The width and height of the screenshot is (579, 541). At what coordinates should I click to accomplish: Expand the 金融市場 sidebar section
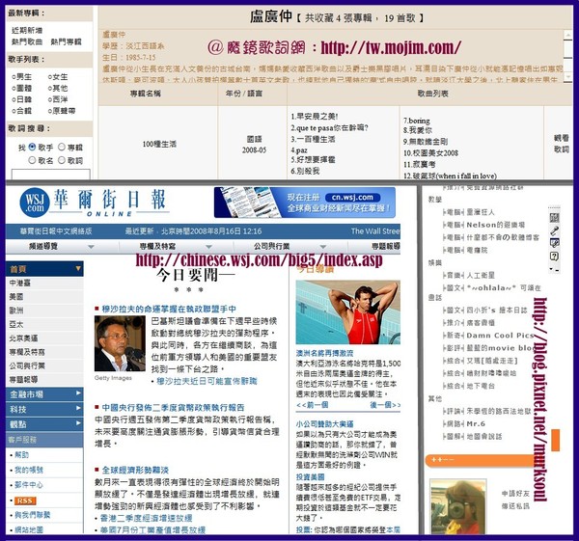[44, 394]
